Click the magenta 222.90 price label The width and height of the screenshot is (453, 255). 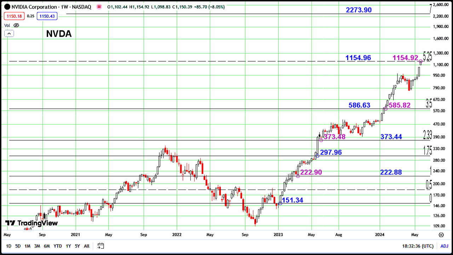(x=311, y=172)
